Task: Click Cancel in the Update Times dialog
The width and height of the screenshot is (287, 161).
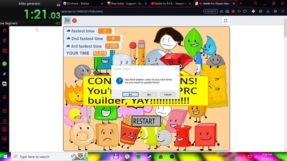Action: pyautogui.click(x=168, y=94)
